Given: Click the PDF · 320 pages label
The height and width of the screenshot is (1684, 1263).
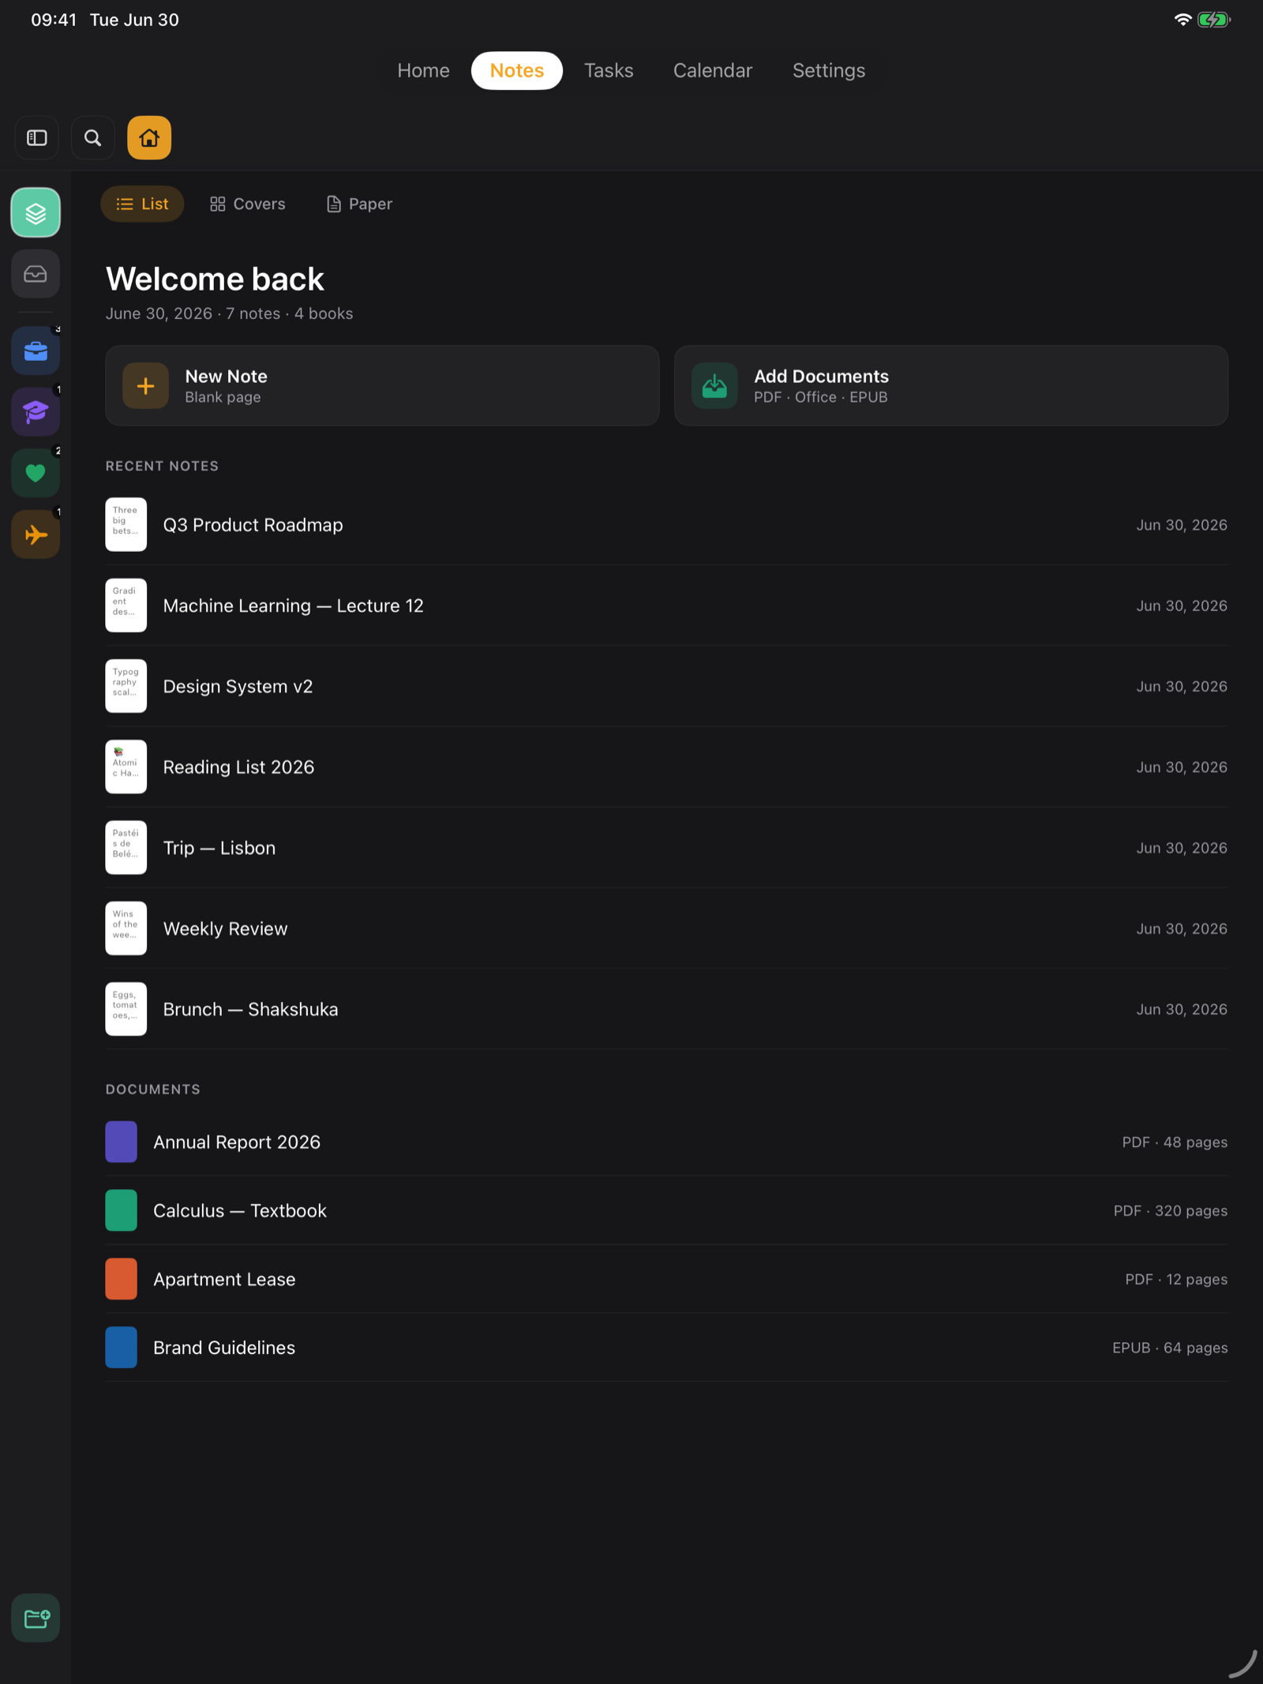Looking at the screenshot, I should pos(1171,1211).
